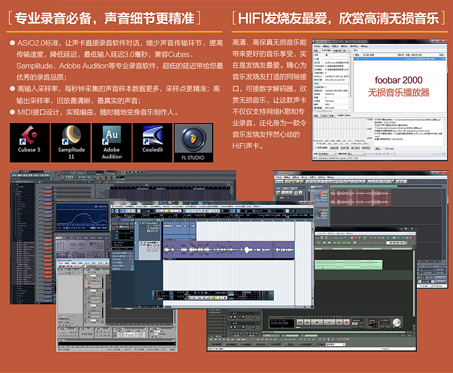Image resolution: width=453 pixels, height=373 pixels.
Task: Toggle Cycle on the Cubase floating transport bar
Action: [209, 298]
